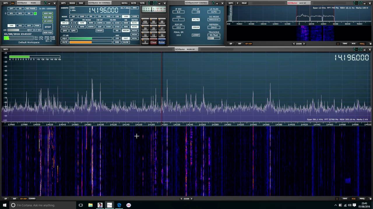Open the REC PANEL
Viewport: 373px width, 209px height.
pyautogui.click(x=31, y=8)
